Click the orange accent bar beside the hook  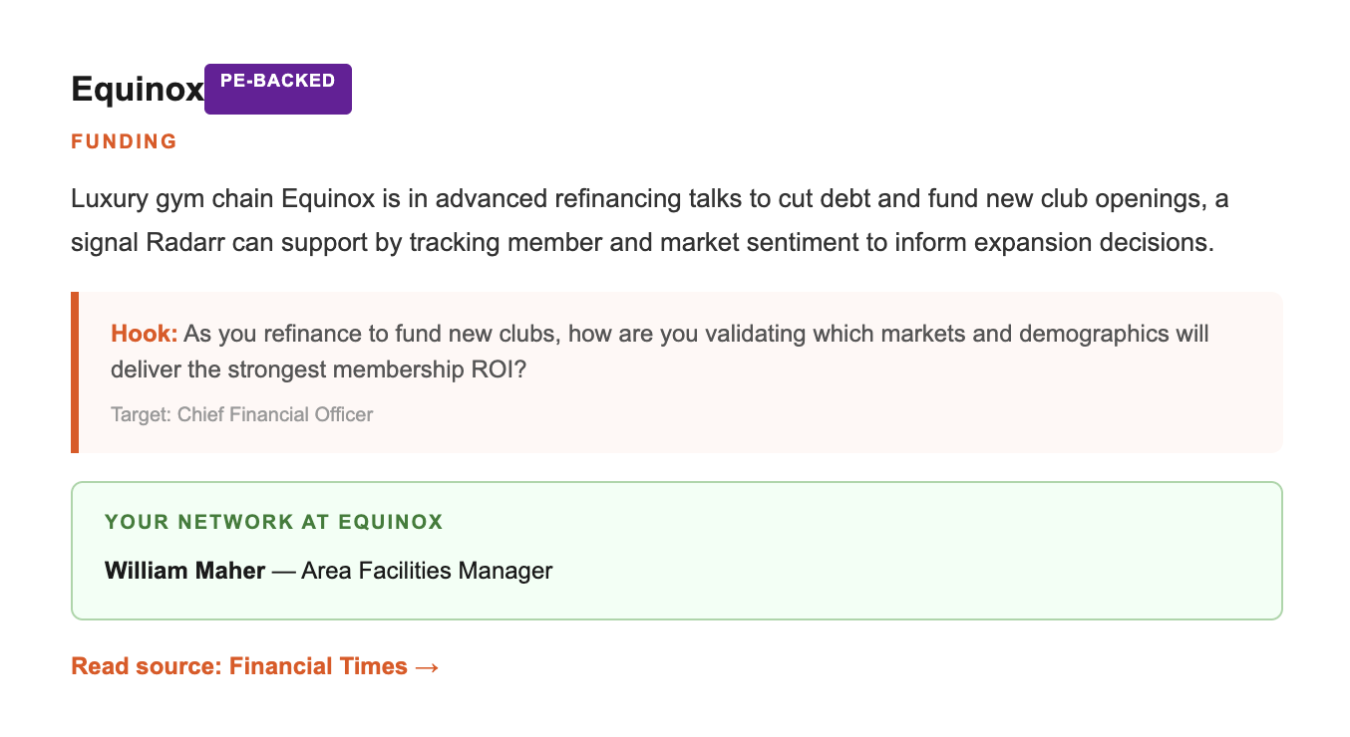point(75,372)
